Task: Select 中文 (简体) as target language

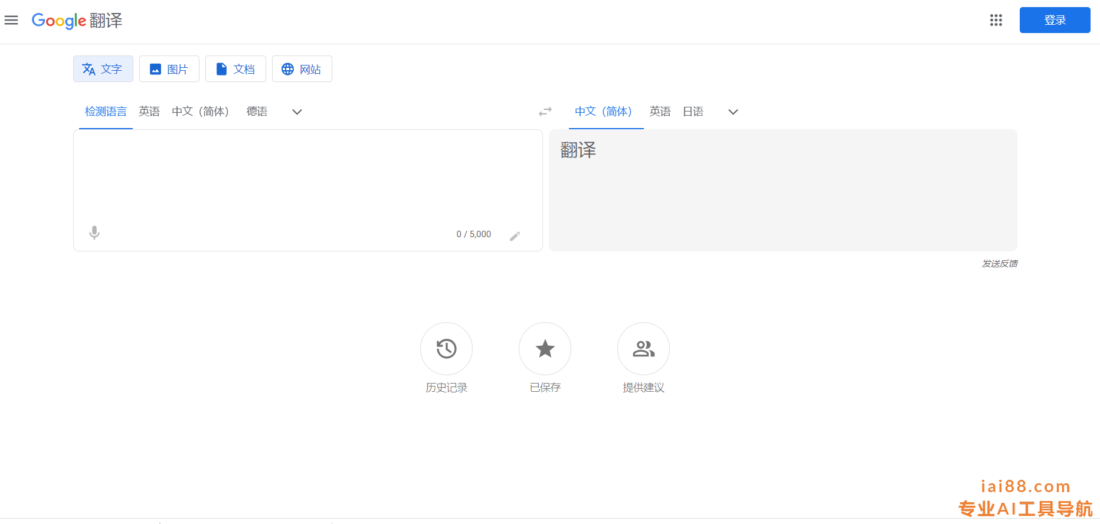Action: point(603,112)
